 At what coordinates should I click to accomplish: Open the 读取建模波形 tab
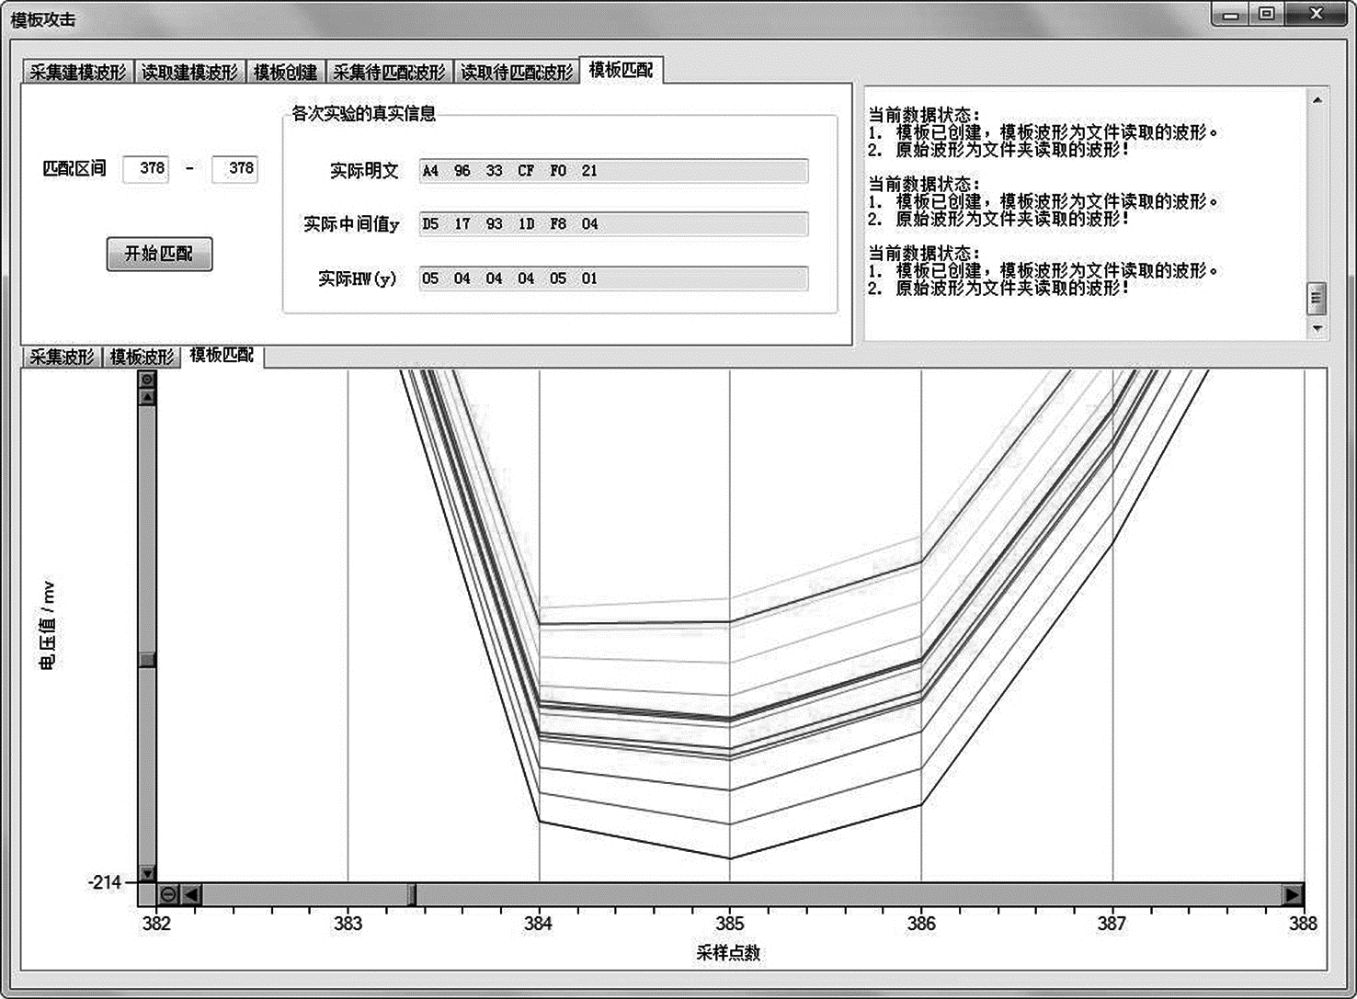(x=189, y=72)
